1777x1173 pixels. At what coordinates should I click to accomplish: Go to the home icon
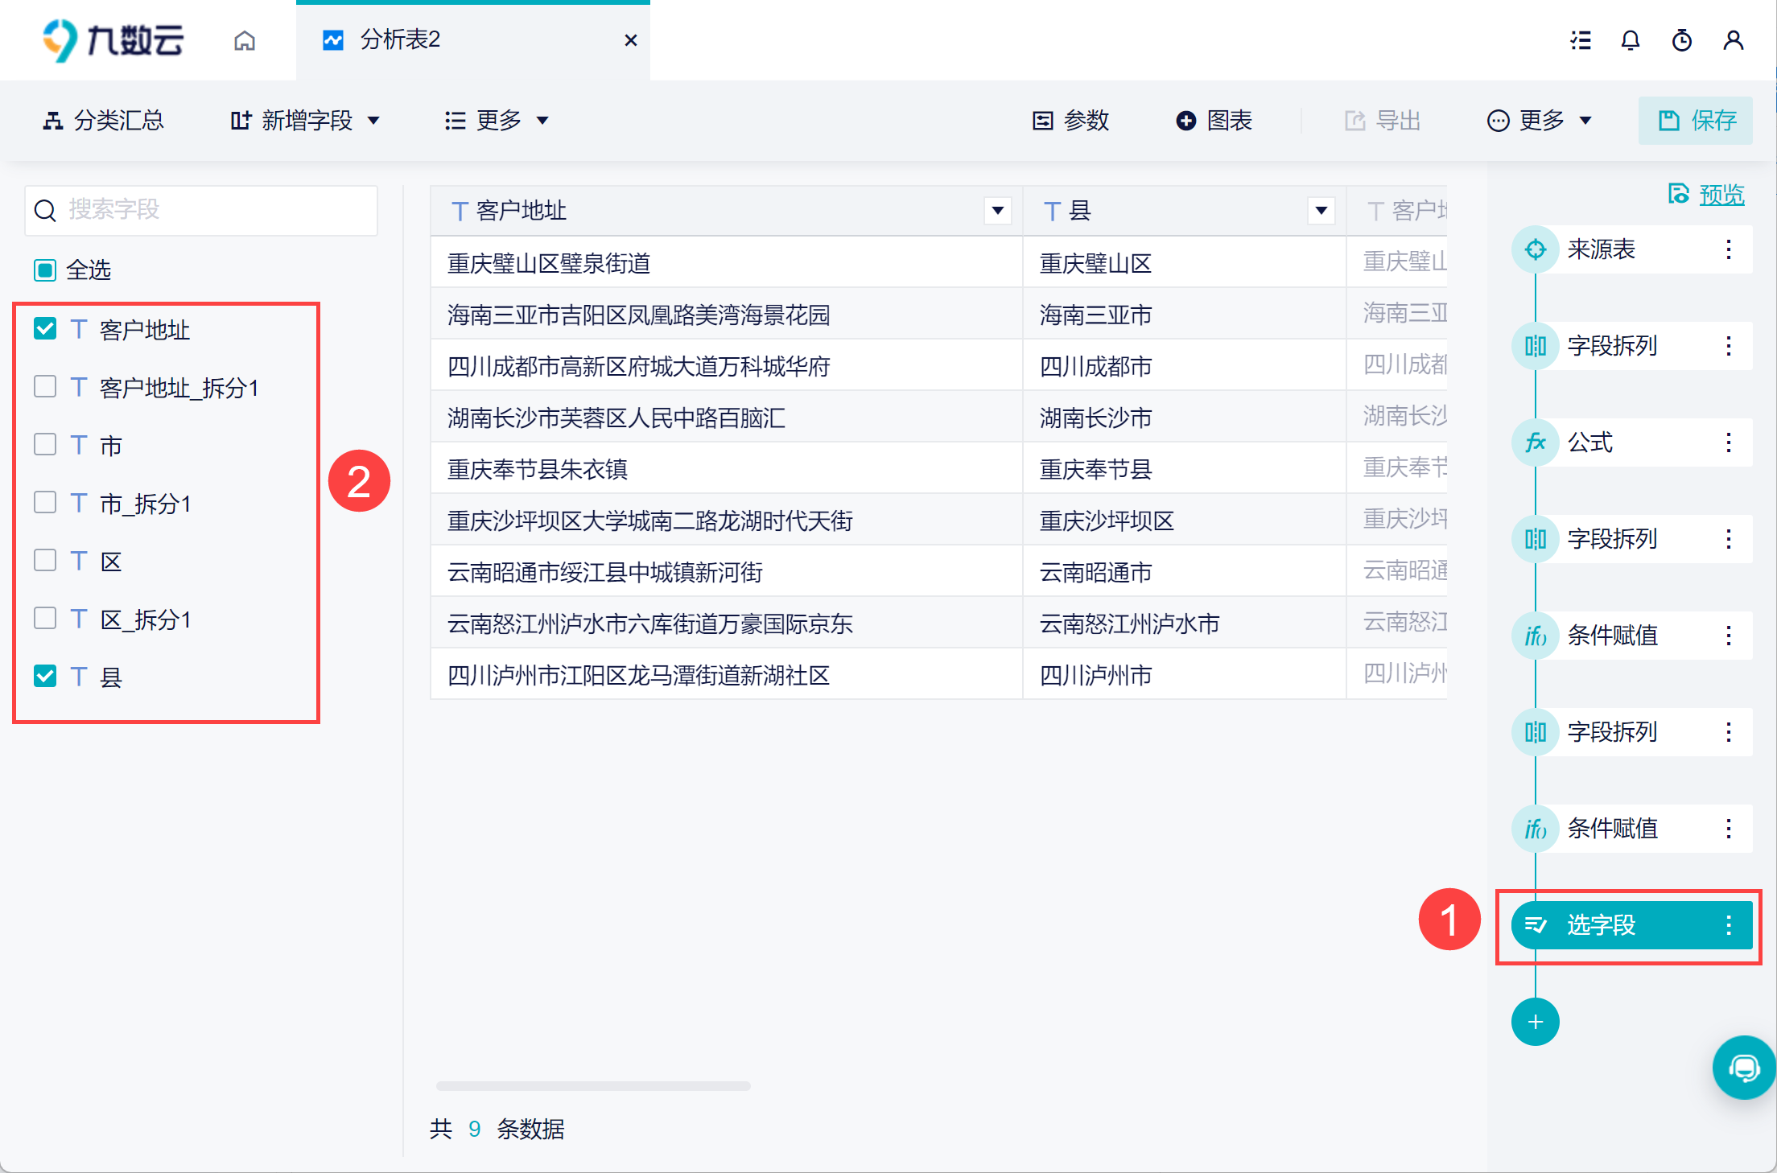point(245,40)
